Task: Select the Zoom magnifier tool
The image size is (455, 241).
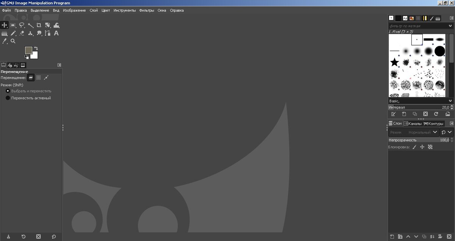Action: pyautogui.click(x=13, y=41)
